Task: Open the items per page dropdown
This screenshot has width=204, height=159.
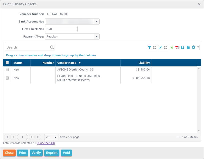Action: (x=55, y=137)
